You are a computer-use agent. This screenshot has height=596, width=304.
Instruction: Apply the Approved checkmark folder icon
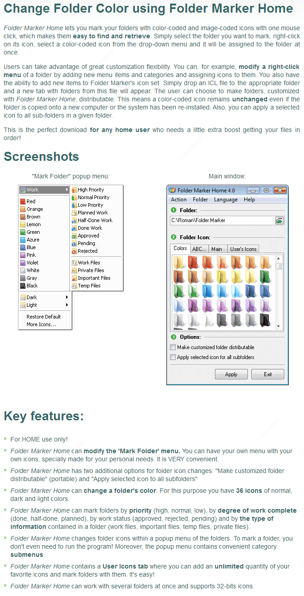tap(86, 236)
